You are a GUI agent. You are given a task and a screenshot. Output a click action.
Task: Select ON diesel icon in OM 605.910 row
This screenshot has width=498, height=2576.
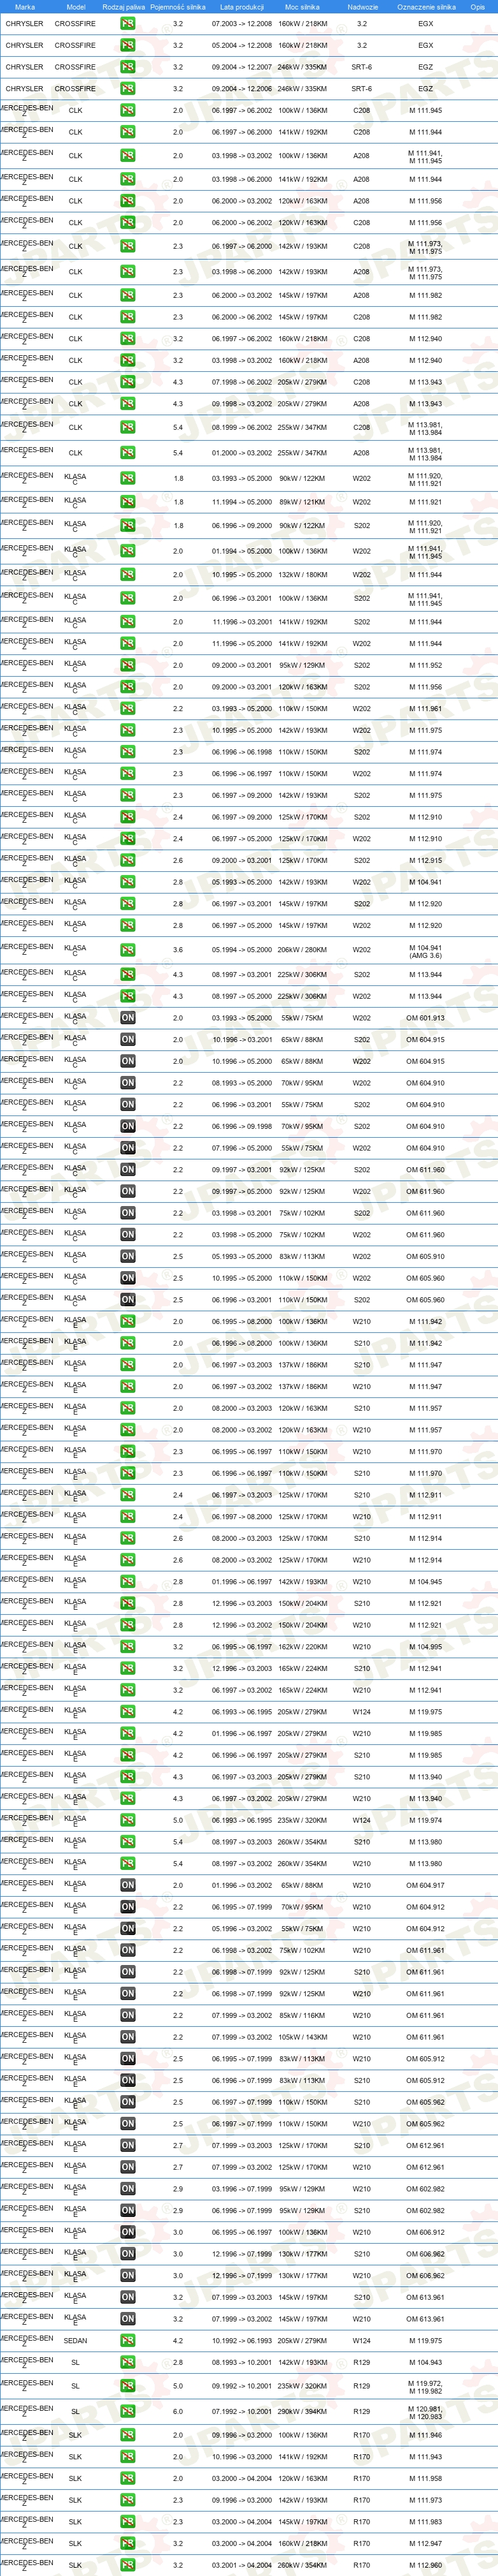click(x=128, y=1257)
